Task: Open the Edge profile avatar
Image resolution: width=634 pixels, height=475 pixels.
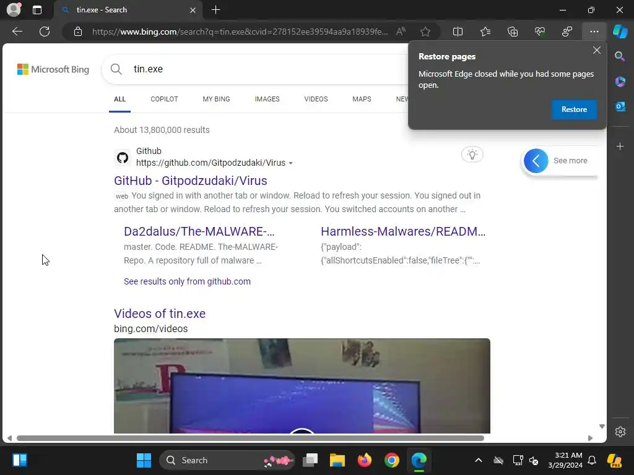Action: tap(14, 10)
